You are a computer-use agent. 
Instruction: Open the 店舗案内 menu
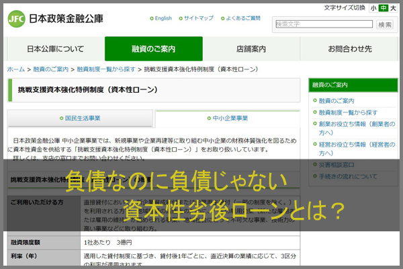point(251,49)
